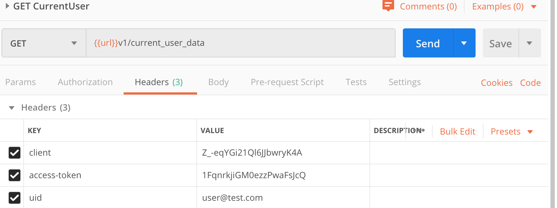
Task: Click the three-dots options icon by Description
Action: [x=419, y=130]
